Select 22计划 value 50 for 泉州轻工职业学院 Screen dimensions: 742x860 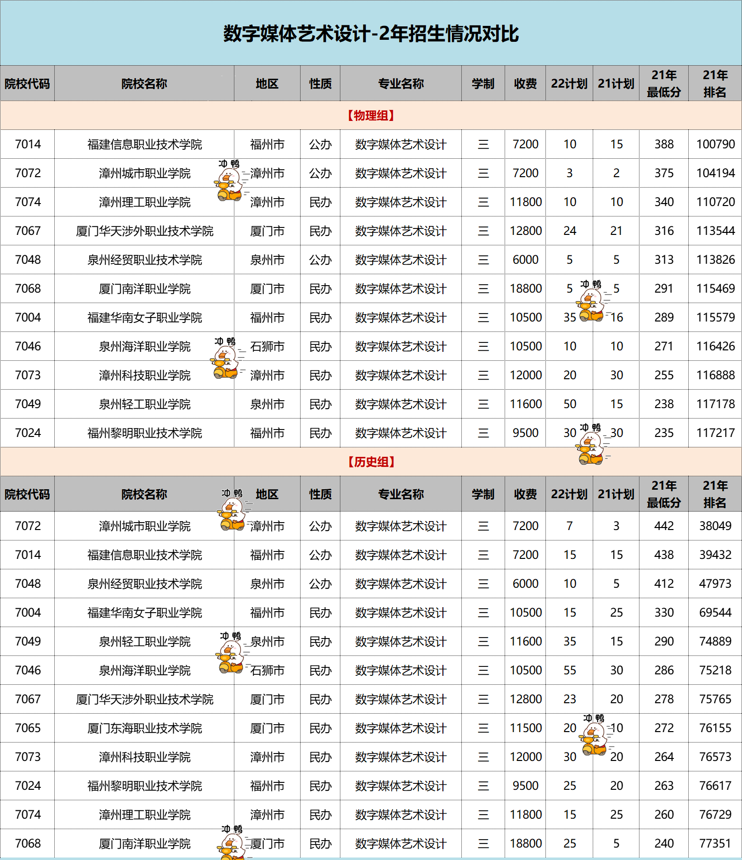pyautogui.click(x=570, y=404)
